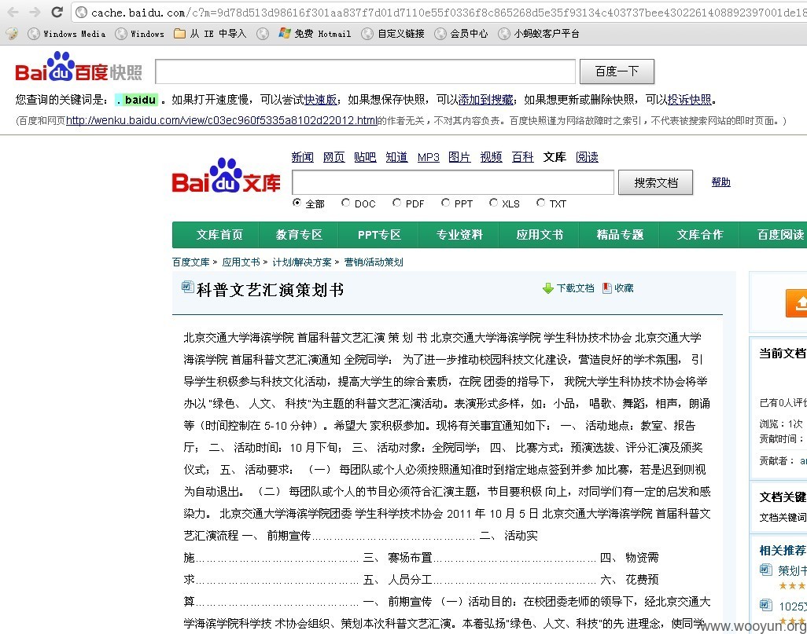The width and height of the screenshot is (807, 634).
Task: Click the document type icon beside title
Action: click(188, 287)
